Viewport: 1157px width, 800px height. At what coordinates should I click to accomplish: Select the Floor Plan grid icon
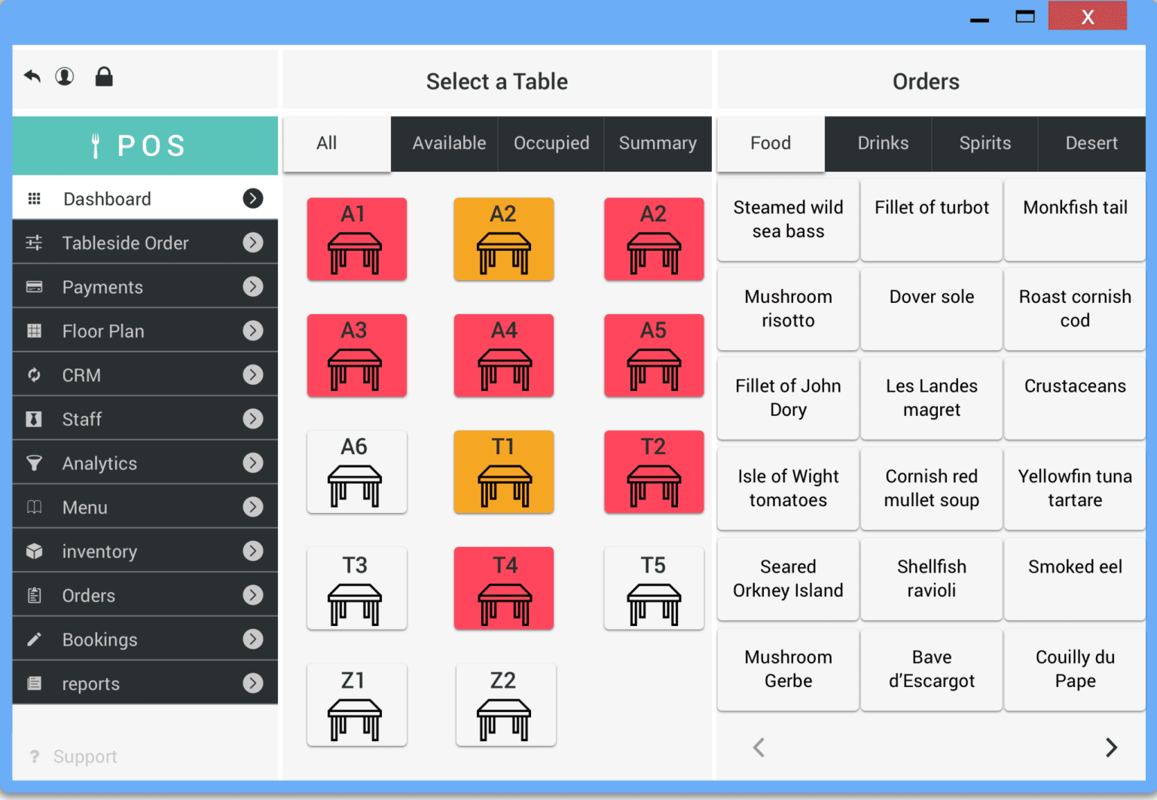(35, 331)
